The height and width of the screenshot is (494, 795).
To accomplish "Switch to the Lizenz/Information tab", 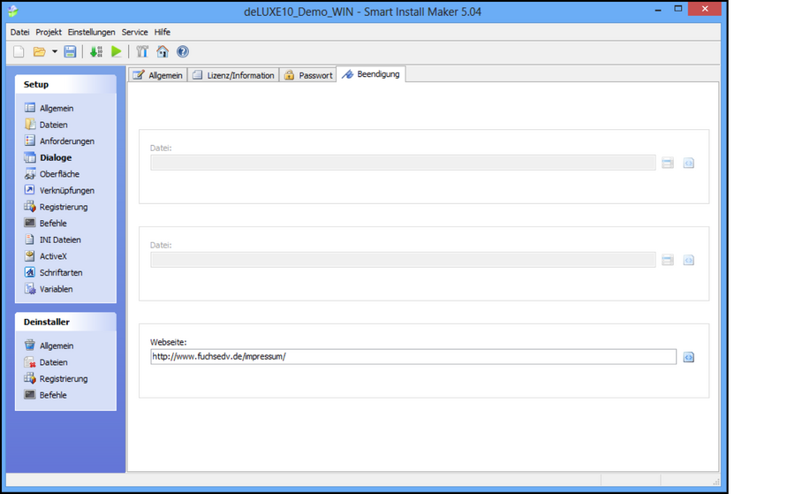I will 233,75.
